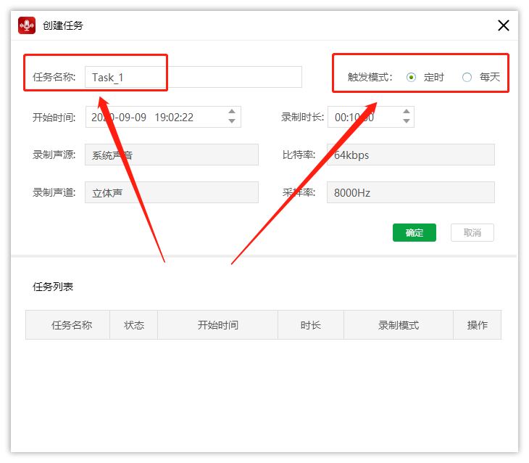Increase 录制时长 with the up arrow
The height and width of the screenshot is (463, 529).
[x=406, y=112]
